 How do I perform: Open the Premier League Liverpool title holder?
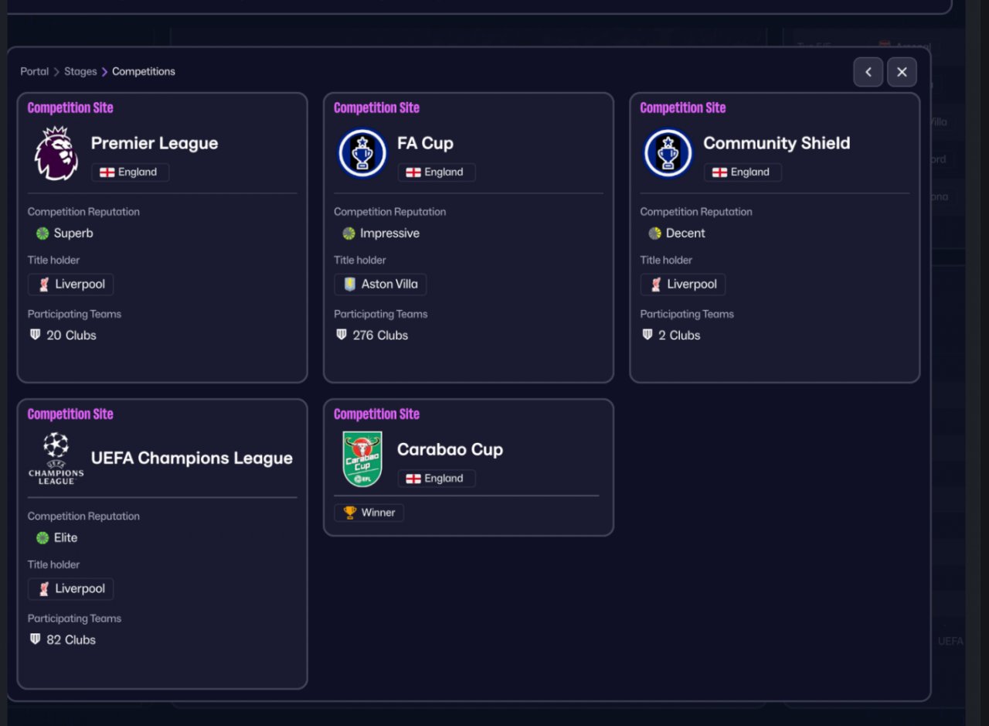point(71,285)
